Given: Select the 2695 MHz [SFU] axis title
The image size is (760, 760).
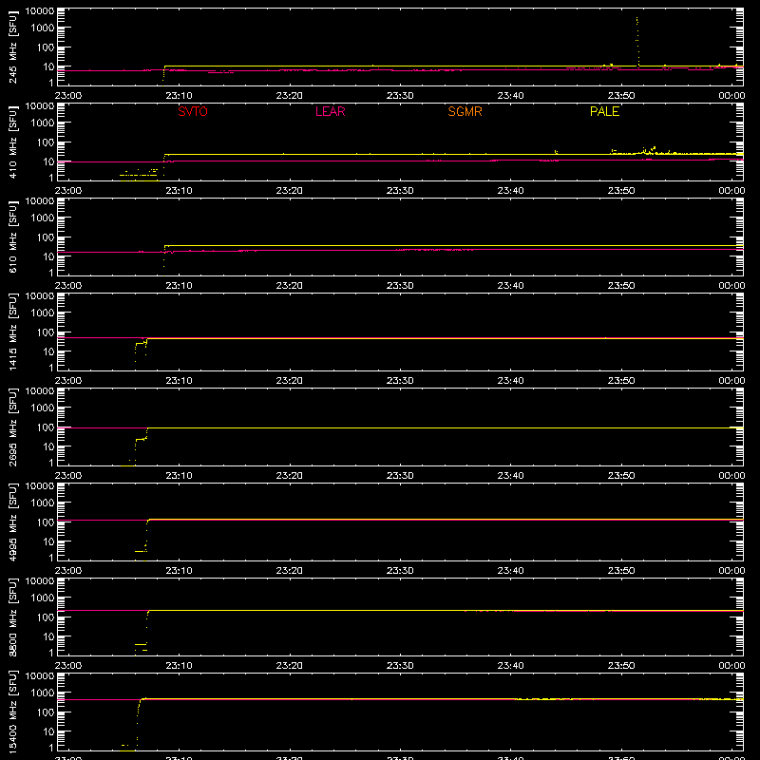Looking at the screenshot, I should coord(12,427).
